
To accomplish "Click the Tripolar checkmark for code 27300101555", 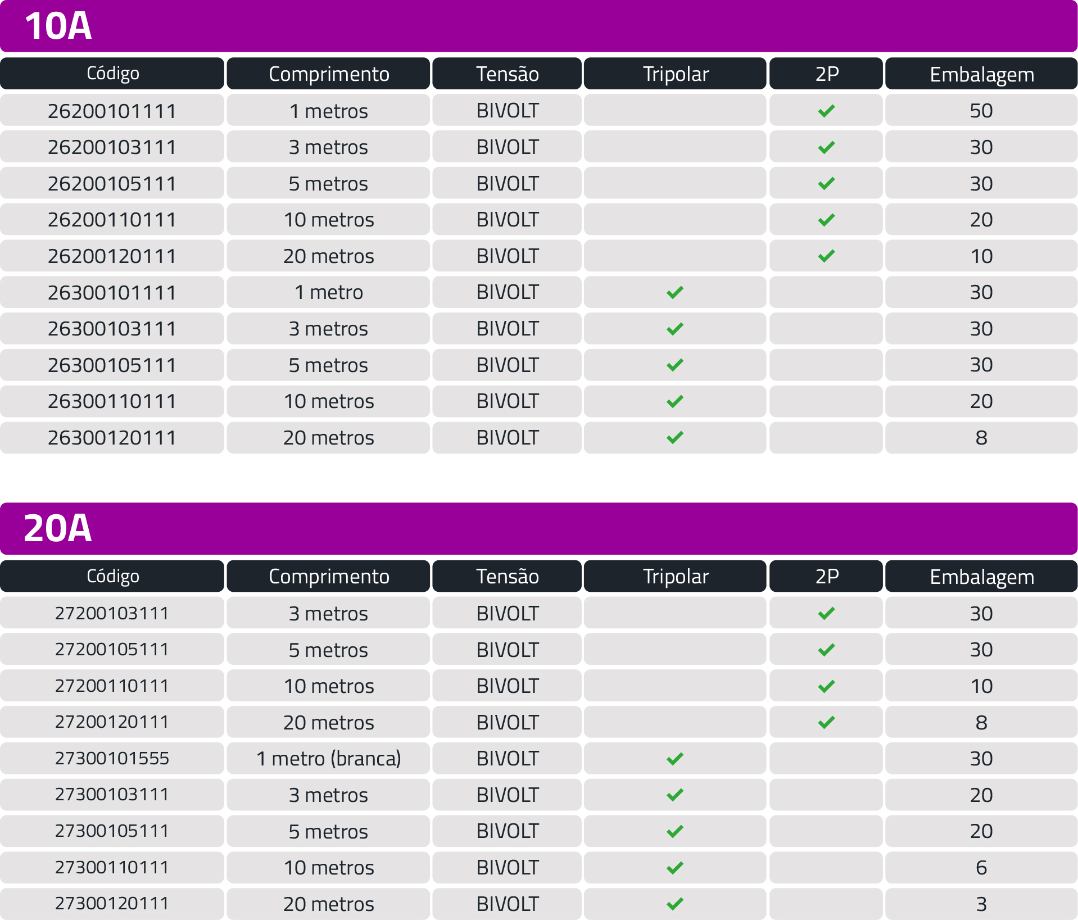I will (674, 759).
